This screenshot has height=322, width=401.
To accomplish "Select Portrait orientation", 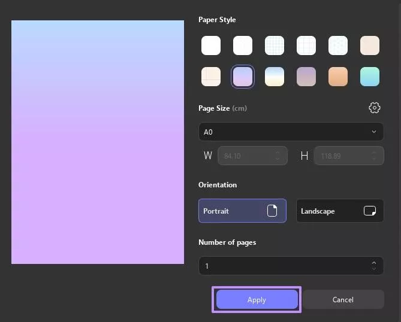I will (242, 211).
